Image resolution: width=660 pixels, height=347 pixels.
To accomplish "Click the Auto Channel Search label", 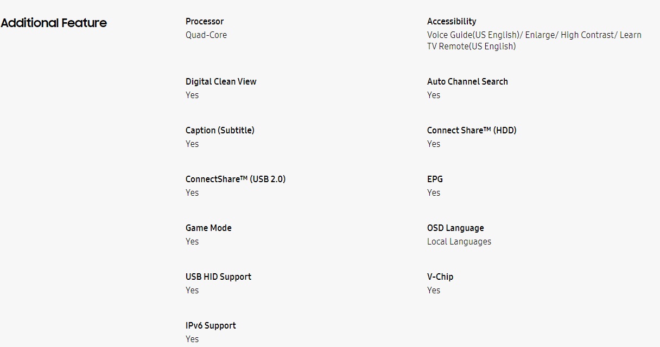I will tap(467, 81).
